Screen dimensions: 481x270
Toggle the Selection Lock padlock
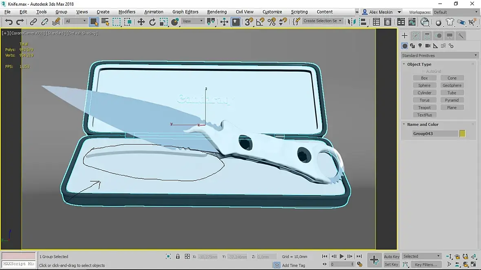click(x=178, y=257)
